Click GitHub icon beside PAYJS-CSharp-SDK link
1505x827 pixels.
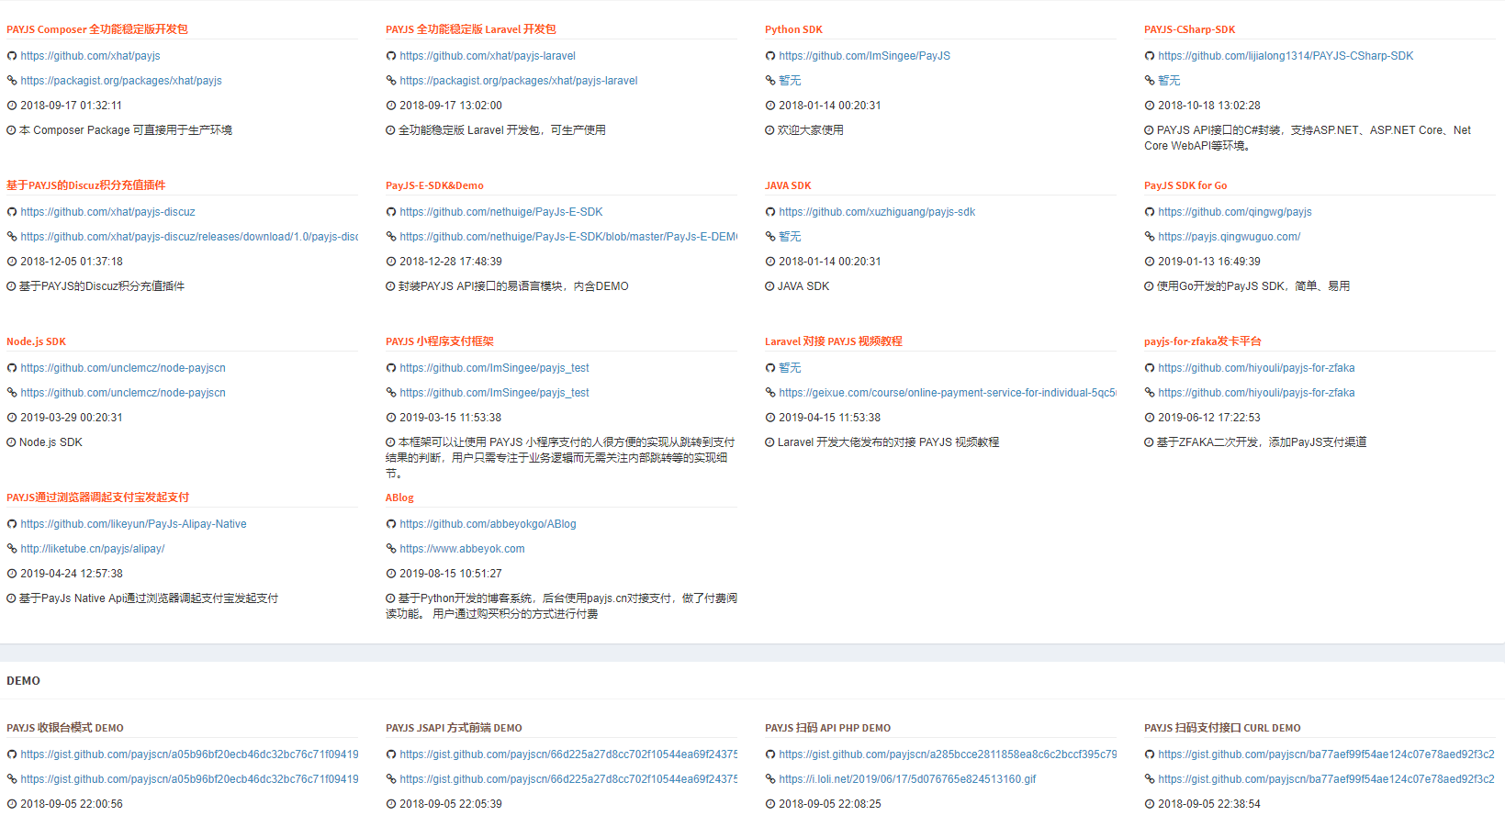1150,56
